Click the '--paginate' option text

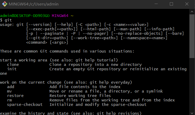pos(52,33)
